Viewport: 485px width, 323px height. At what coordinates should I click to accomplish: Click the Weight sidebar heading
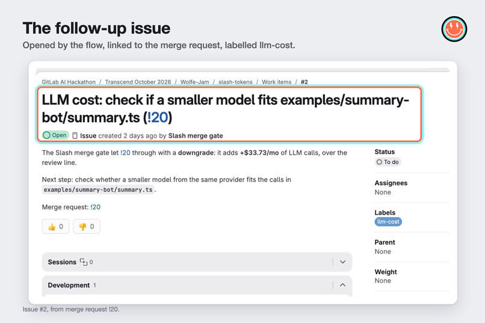[x=386, y=272]
